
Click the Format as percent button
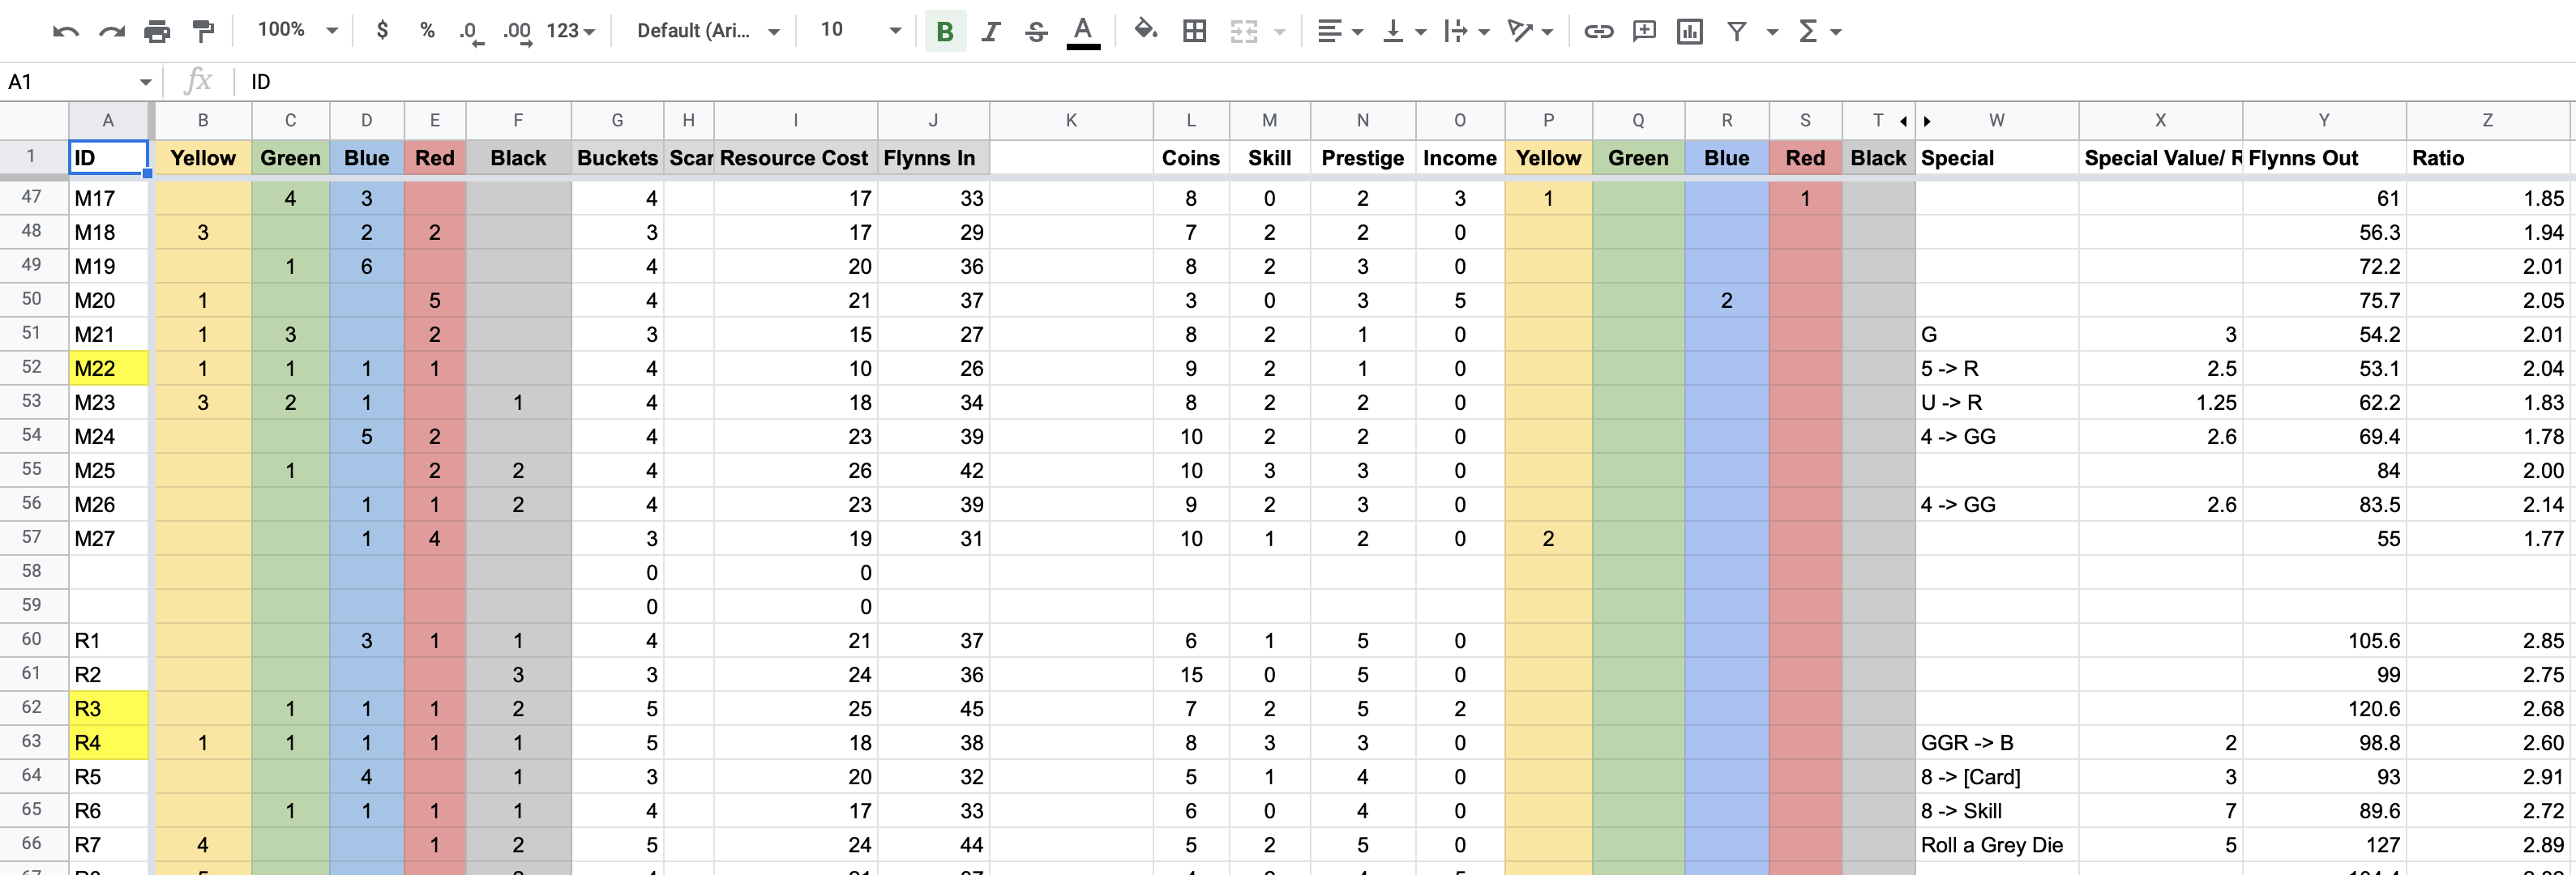(x=427, y=30)
